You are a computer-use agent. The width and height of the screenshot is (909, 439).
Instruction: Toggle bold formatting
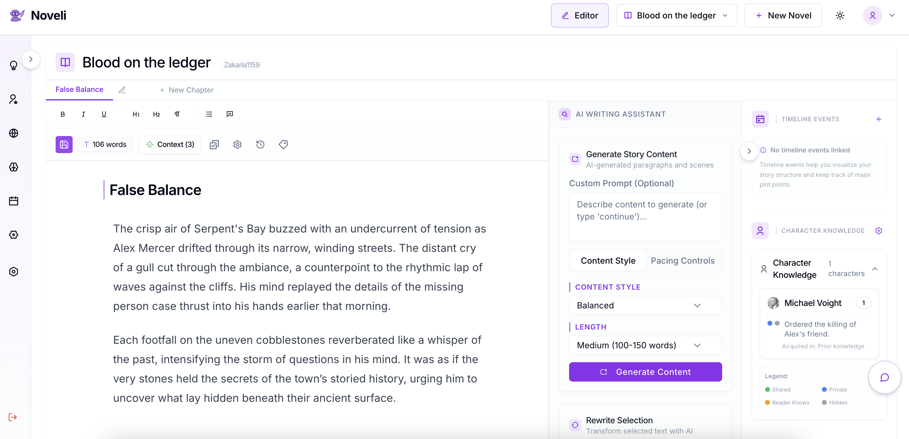(x=63, y=114)
